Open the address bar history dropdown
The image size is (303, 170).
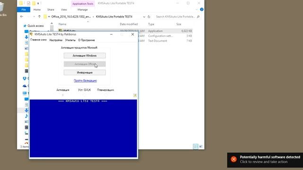[144, 17]
